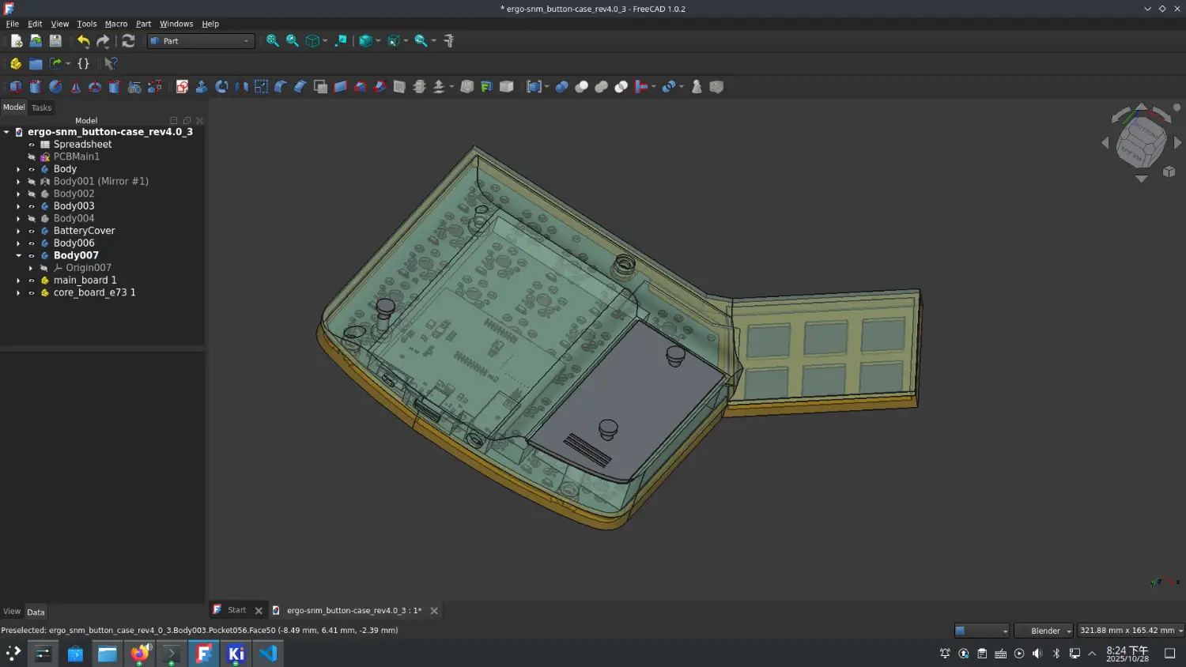Select the Revolve tool
Screen dimensions: 1186x667
221,87
